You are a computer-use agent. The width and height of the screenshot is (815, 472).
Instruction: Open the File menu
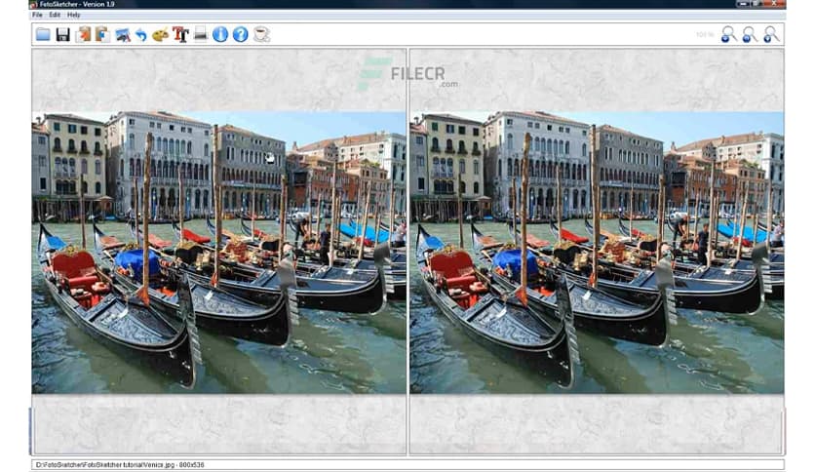tap(37, 15)
